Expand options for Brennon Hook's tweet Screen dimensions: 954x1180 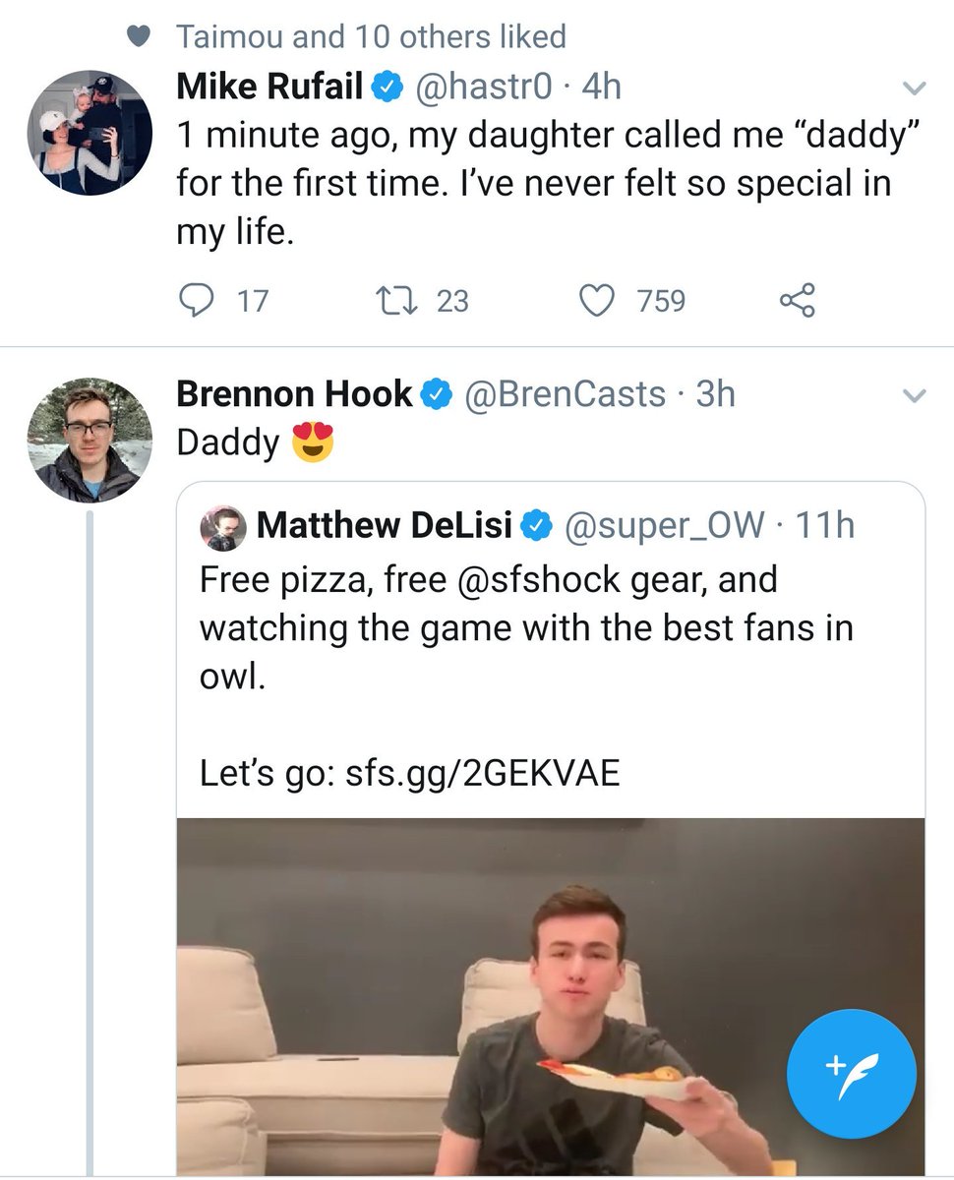[915, 396]
